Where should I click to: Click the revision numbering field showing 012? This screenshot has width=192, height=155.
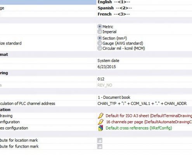coord(144,79)
